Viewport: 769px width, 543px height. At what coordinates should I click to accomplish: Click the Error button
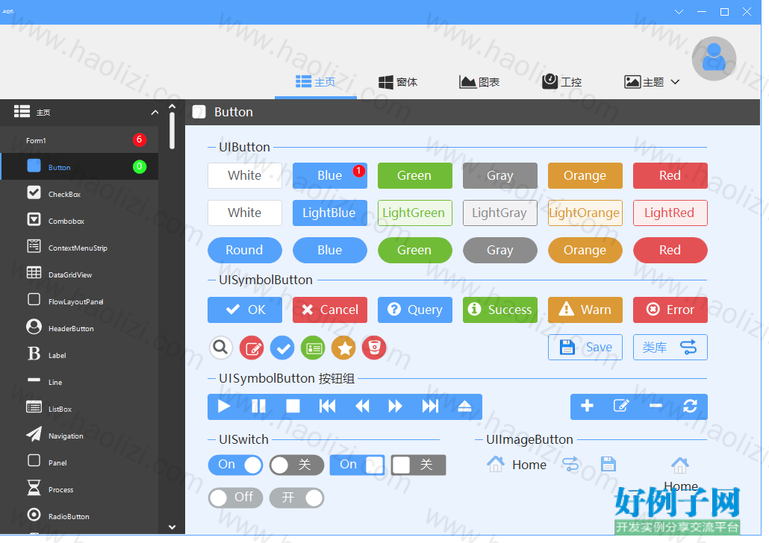tap(670, 310)
